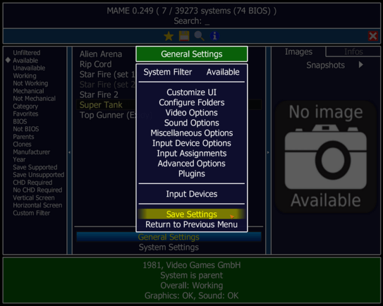This screenshot has width=383, height=306.
Task: Open Video Options
Action: pos(191,113)
